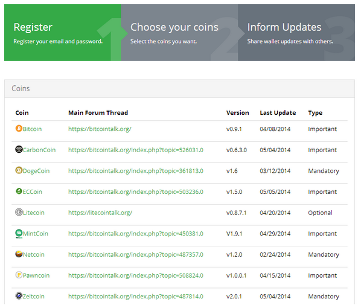Select the Inform Updates step
Viewport: 361px width, 305px height.
(296, 33)
